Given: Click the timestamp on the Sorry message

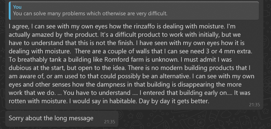Looking at the screenshot, I should [109, 122].
